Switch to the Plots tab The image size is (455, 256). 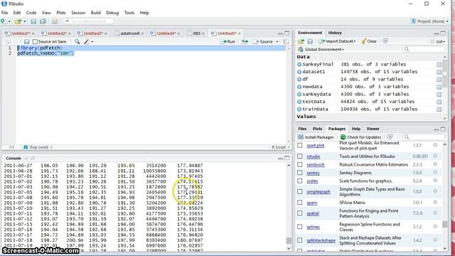click(317, 129)
